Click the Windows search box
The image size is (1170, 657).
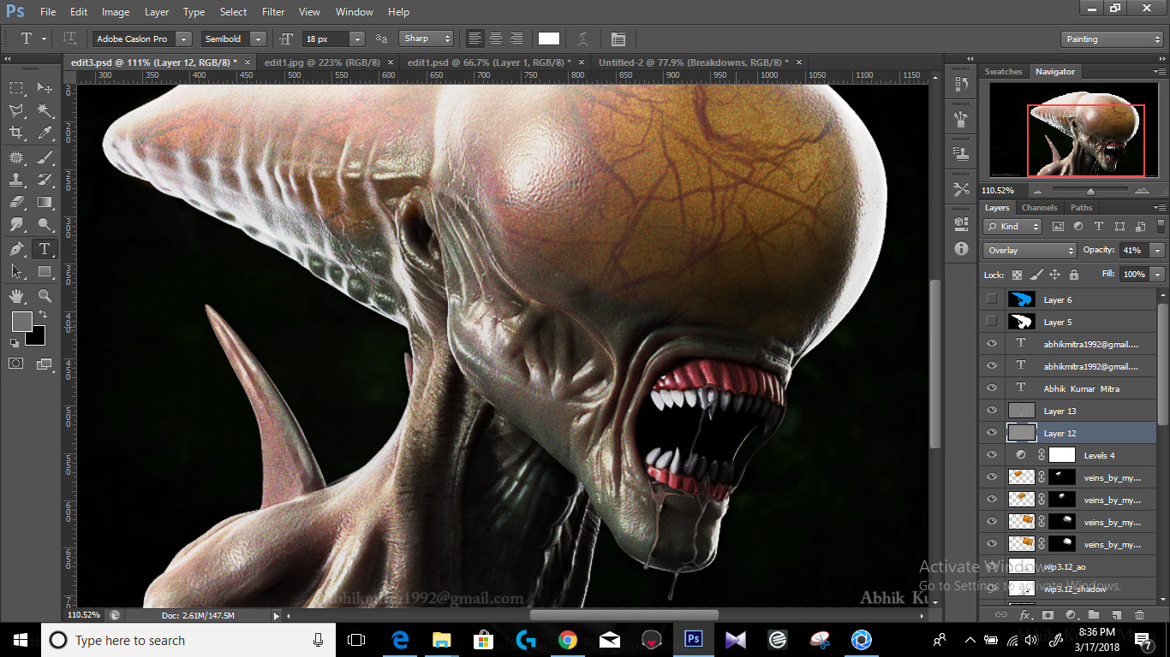[188, 640]
